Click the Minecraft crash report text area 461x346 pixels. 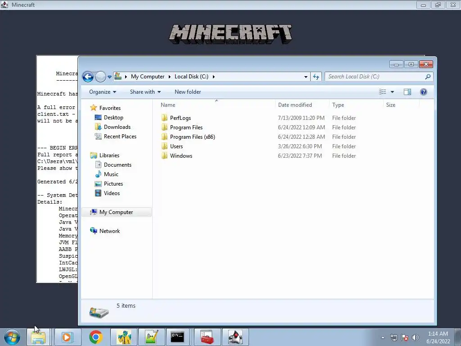57,169
